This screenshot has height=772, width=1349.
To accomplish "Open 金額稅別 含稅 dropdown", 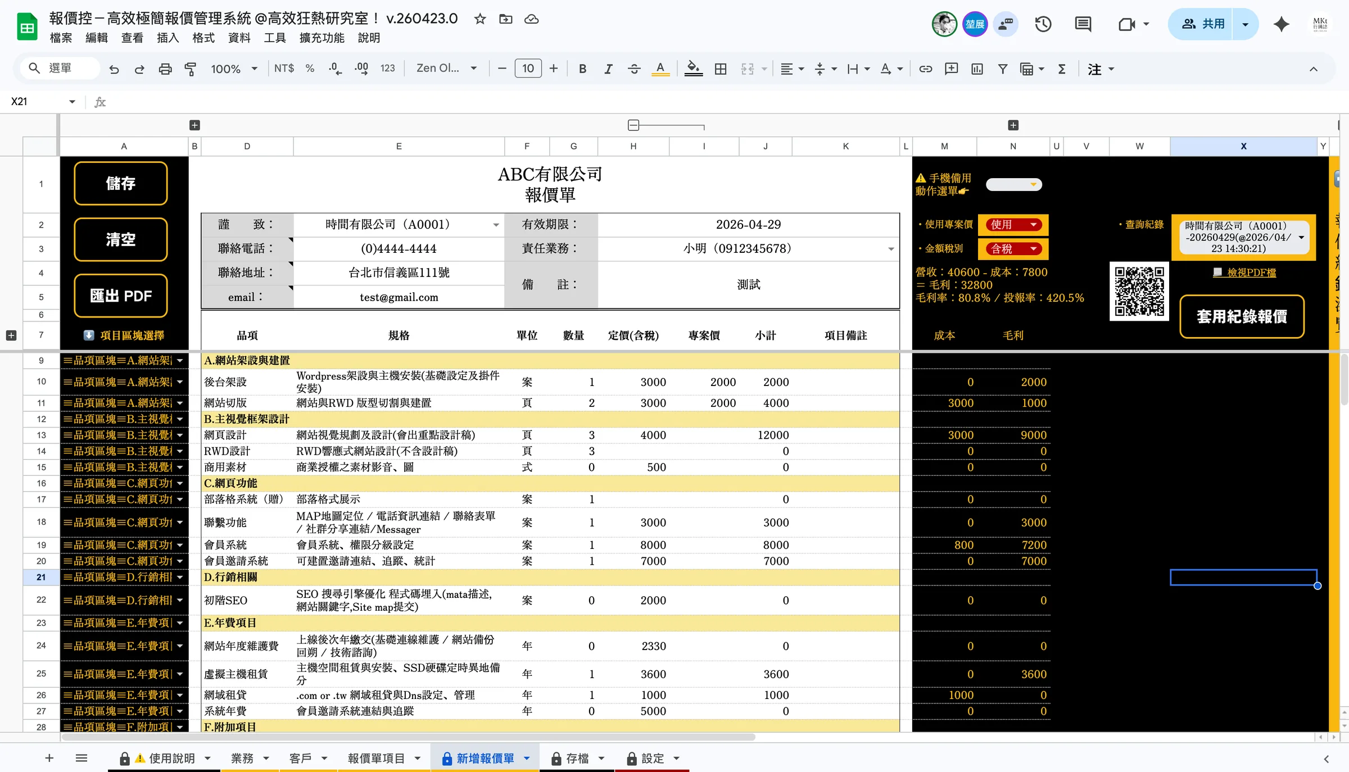I will tap(1013, 248).
